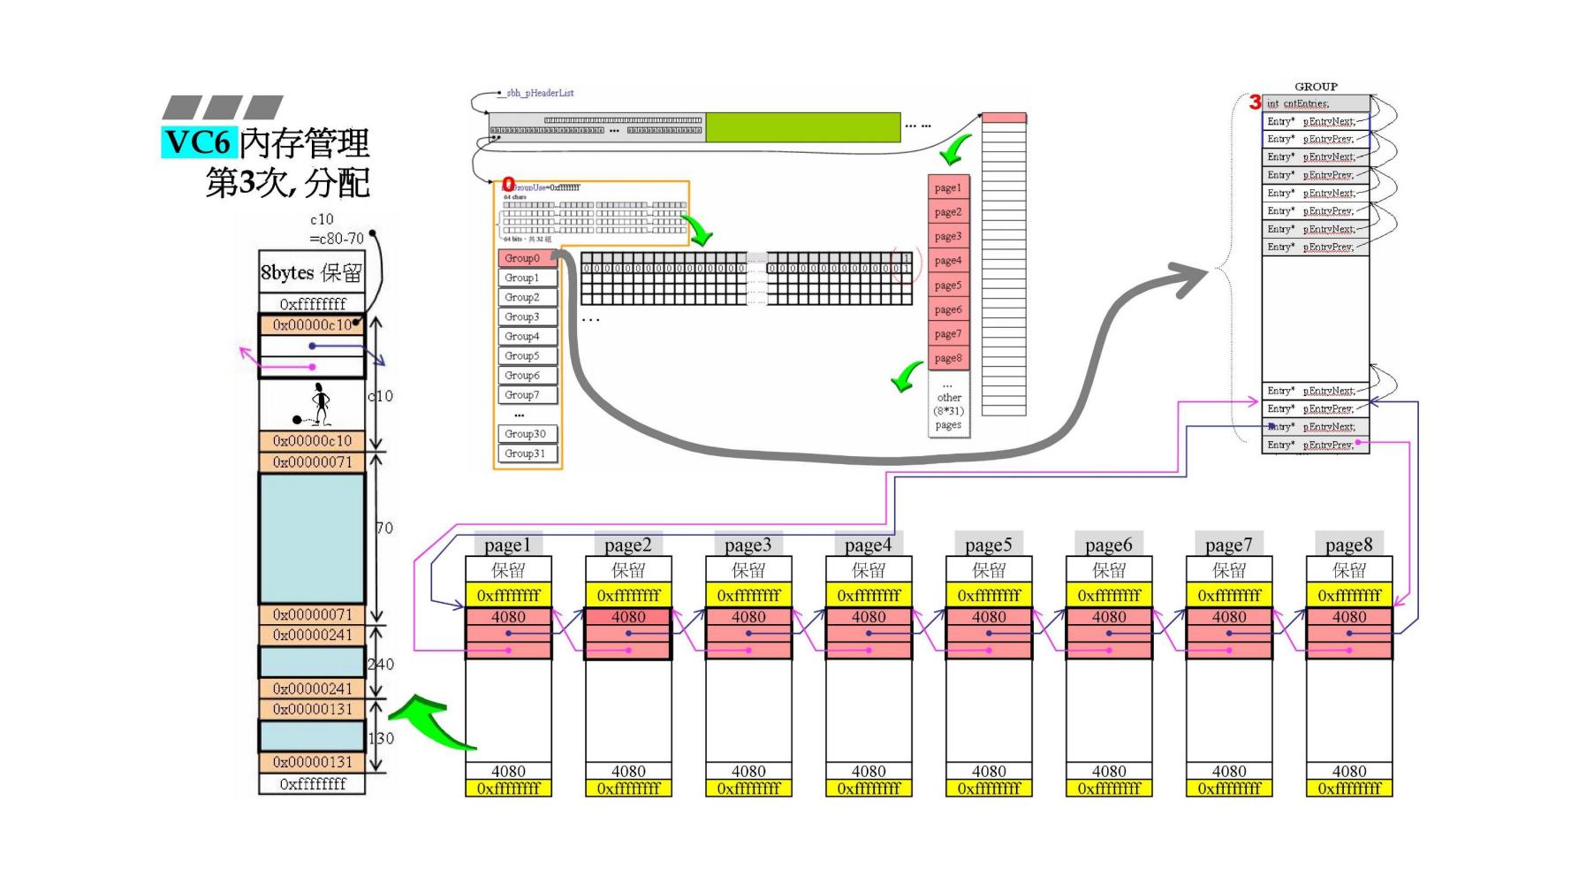
Task: Click the gray page7 header above the columns
Action: click(x=1229, y=544)
